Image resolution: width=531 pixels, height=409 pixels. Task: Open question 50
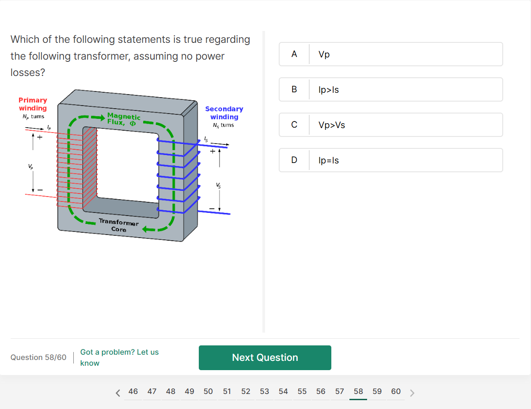coord(208,391)
